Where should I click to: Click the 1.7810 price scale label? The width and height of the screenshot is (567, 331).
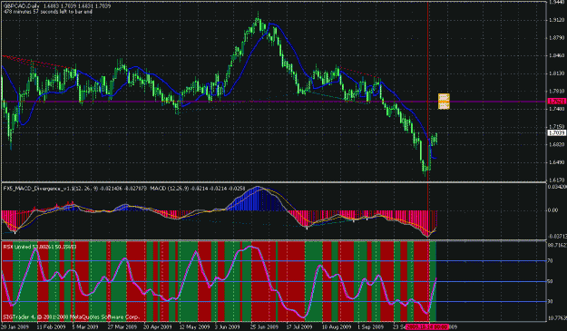(x=557, y=91)
